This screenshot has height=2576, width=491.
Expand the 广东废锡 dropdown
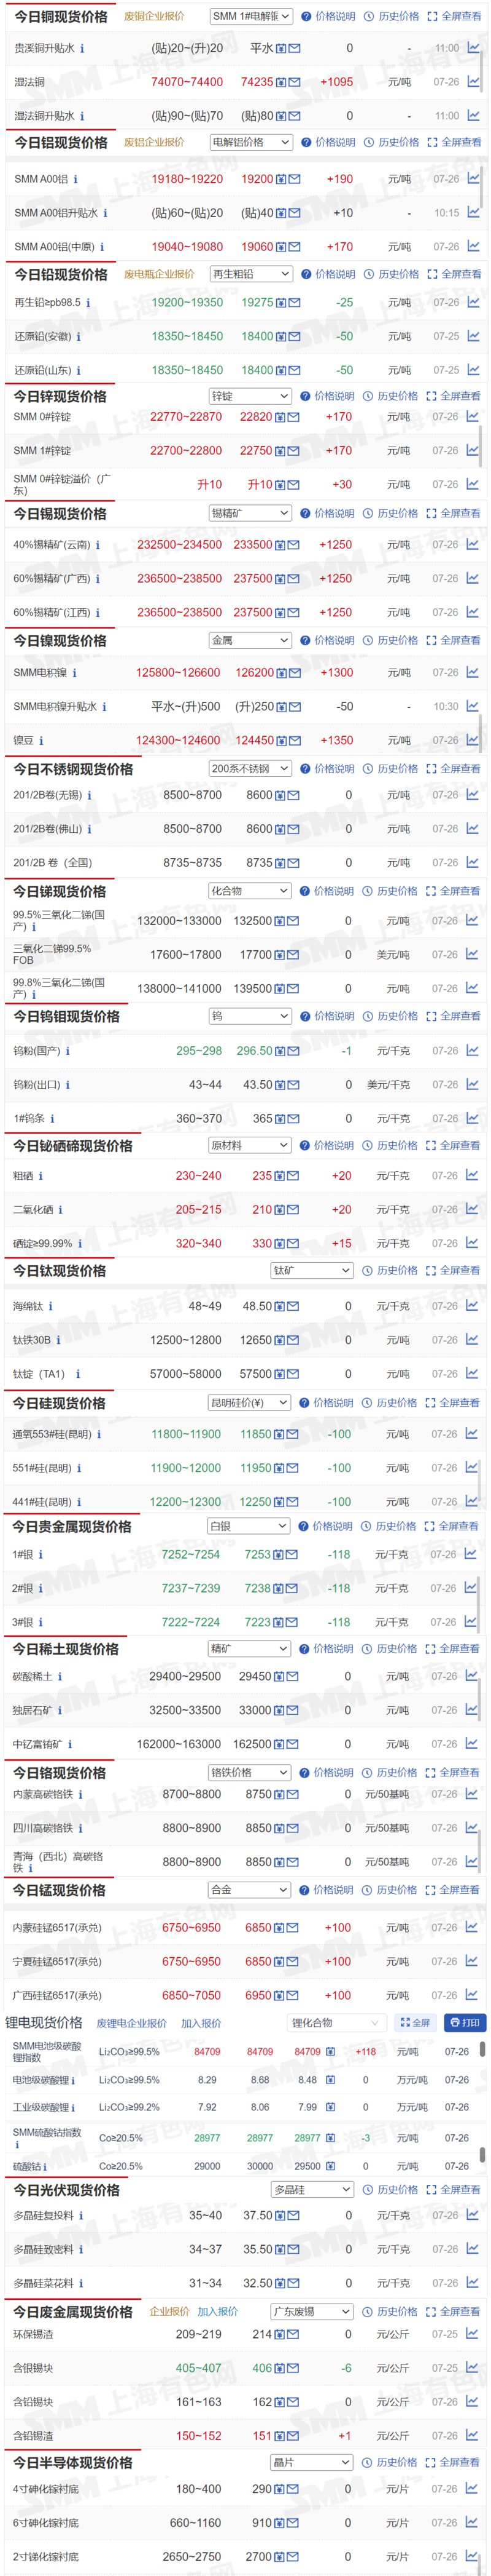coord(312,2312)
